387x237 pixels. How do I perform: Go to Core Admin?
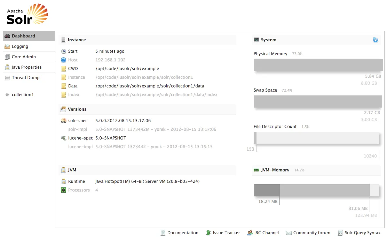click(x=29, y=57)
